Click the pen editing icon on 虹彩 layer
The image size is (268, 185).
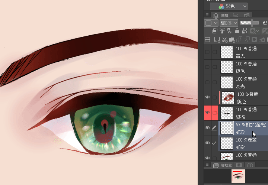pos(214,128)
